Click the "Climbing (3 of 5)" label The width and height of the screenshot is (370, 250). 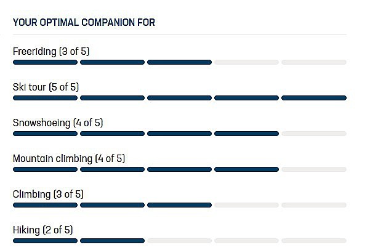[48, 194]
